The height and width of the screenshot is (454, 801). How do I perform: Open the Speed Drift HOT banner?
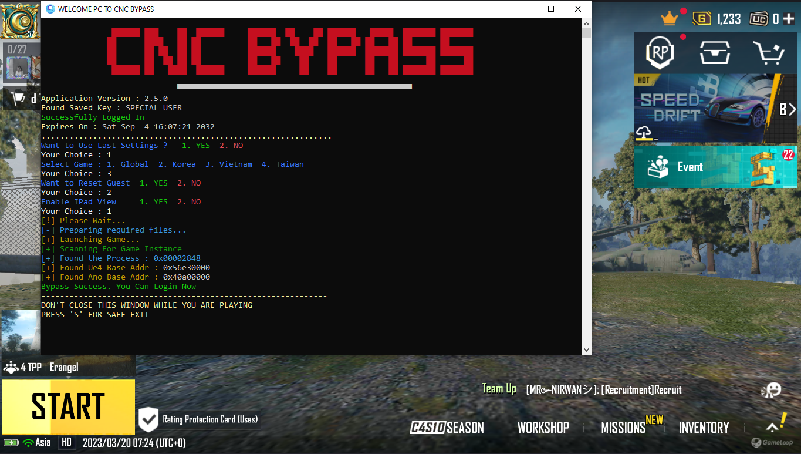pyautogui.click(x=715, y=108)
